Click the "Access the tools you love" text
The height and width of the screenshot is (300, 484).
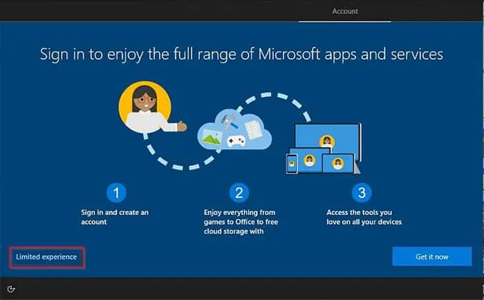(364, 217)
